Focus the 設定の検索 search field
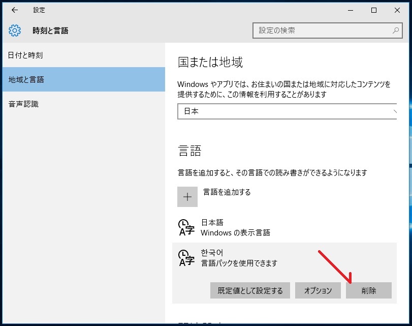412x326 pixels. [x=327, y=31]
